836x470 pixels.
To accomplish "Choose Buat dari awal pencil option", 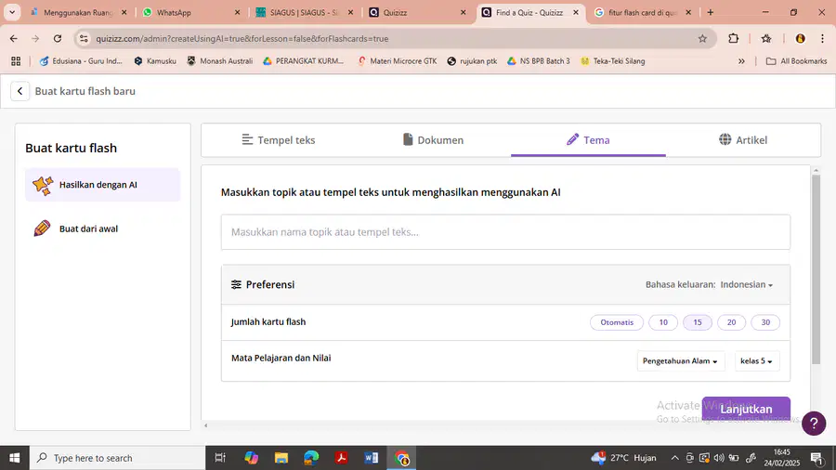I will [x=102, y=228].
